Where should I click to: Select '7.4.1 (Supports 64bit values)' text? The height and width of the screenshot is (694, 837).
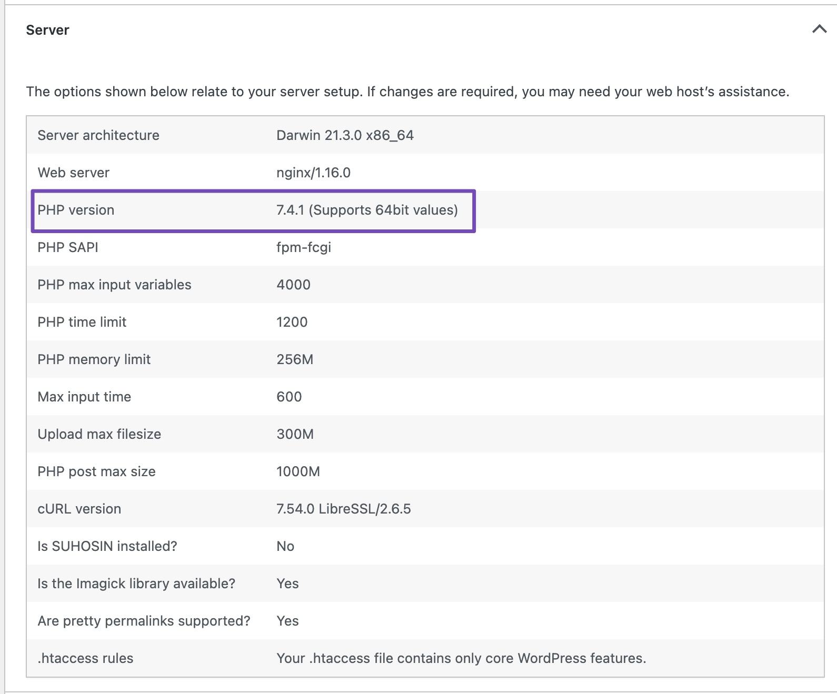click(x=367, y=210)
